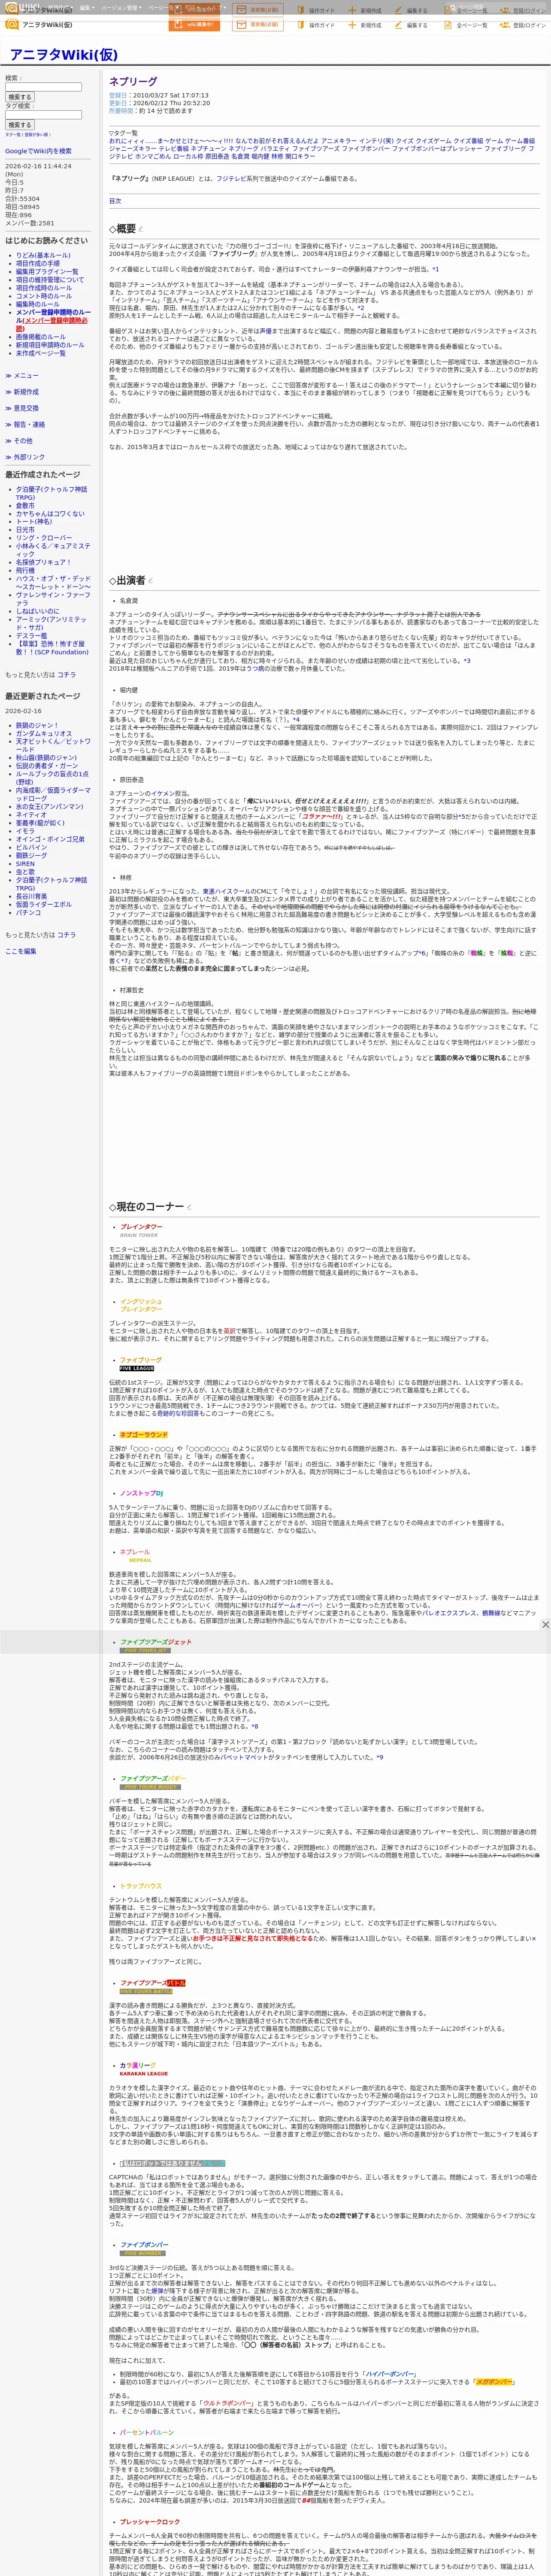Click the GoogleでWiki内を検索 link

click(x=38, y=151)
